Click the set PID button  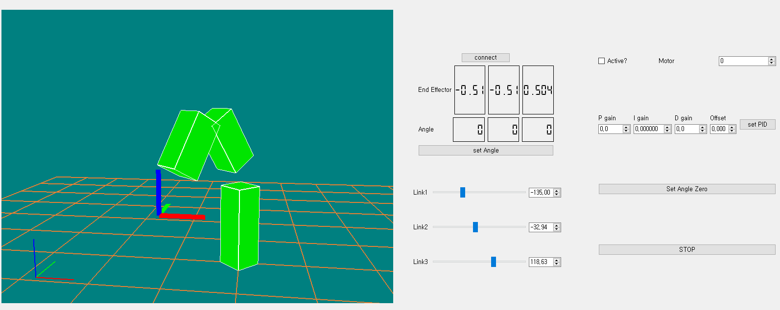(x=757, y=125)
